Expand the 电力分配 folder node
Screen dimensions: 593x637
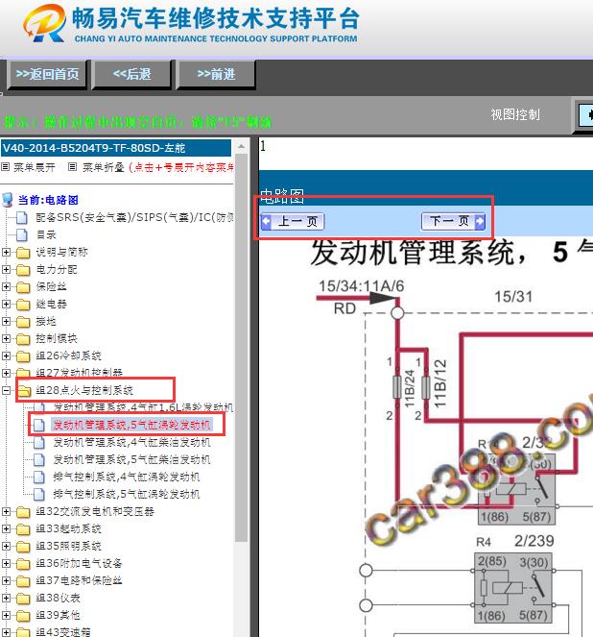tap(6, 269)
